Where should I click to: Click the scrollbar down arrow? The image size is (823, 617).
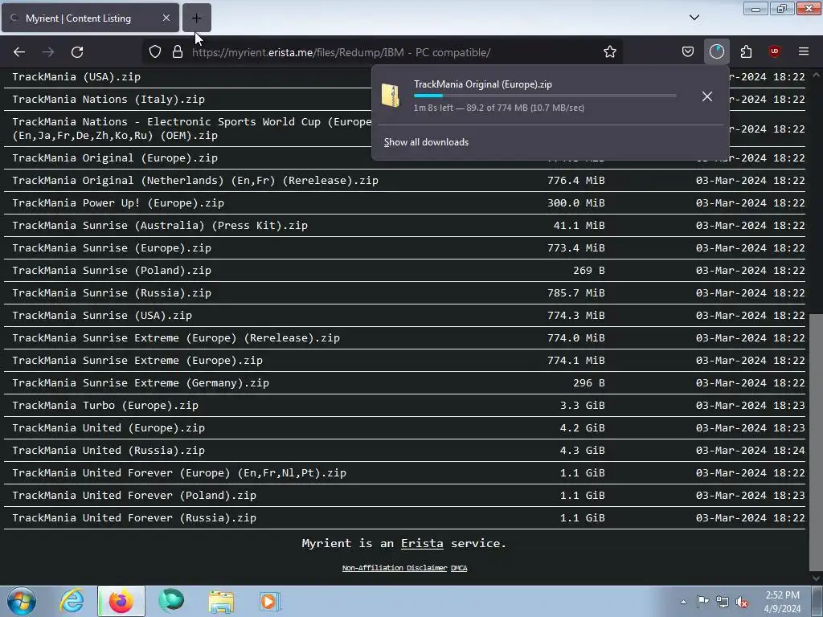click(816, 578)
